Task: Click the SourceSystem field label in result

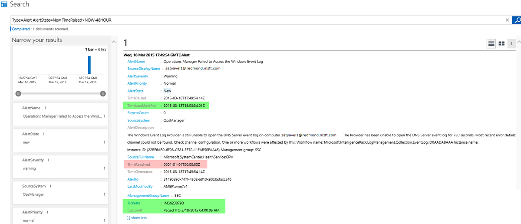Action: click(x=138, y=120)
